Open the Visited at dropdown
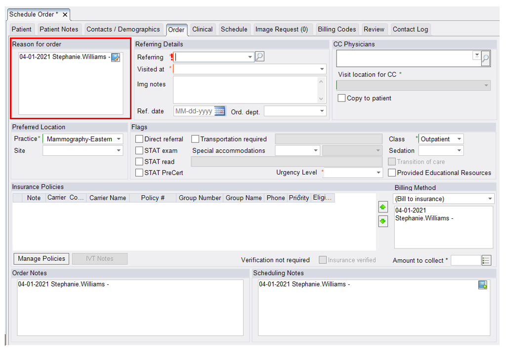 pyautogui.click(x=322, y=69)
